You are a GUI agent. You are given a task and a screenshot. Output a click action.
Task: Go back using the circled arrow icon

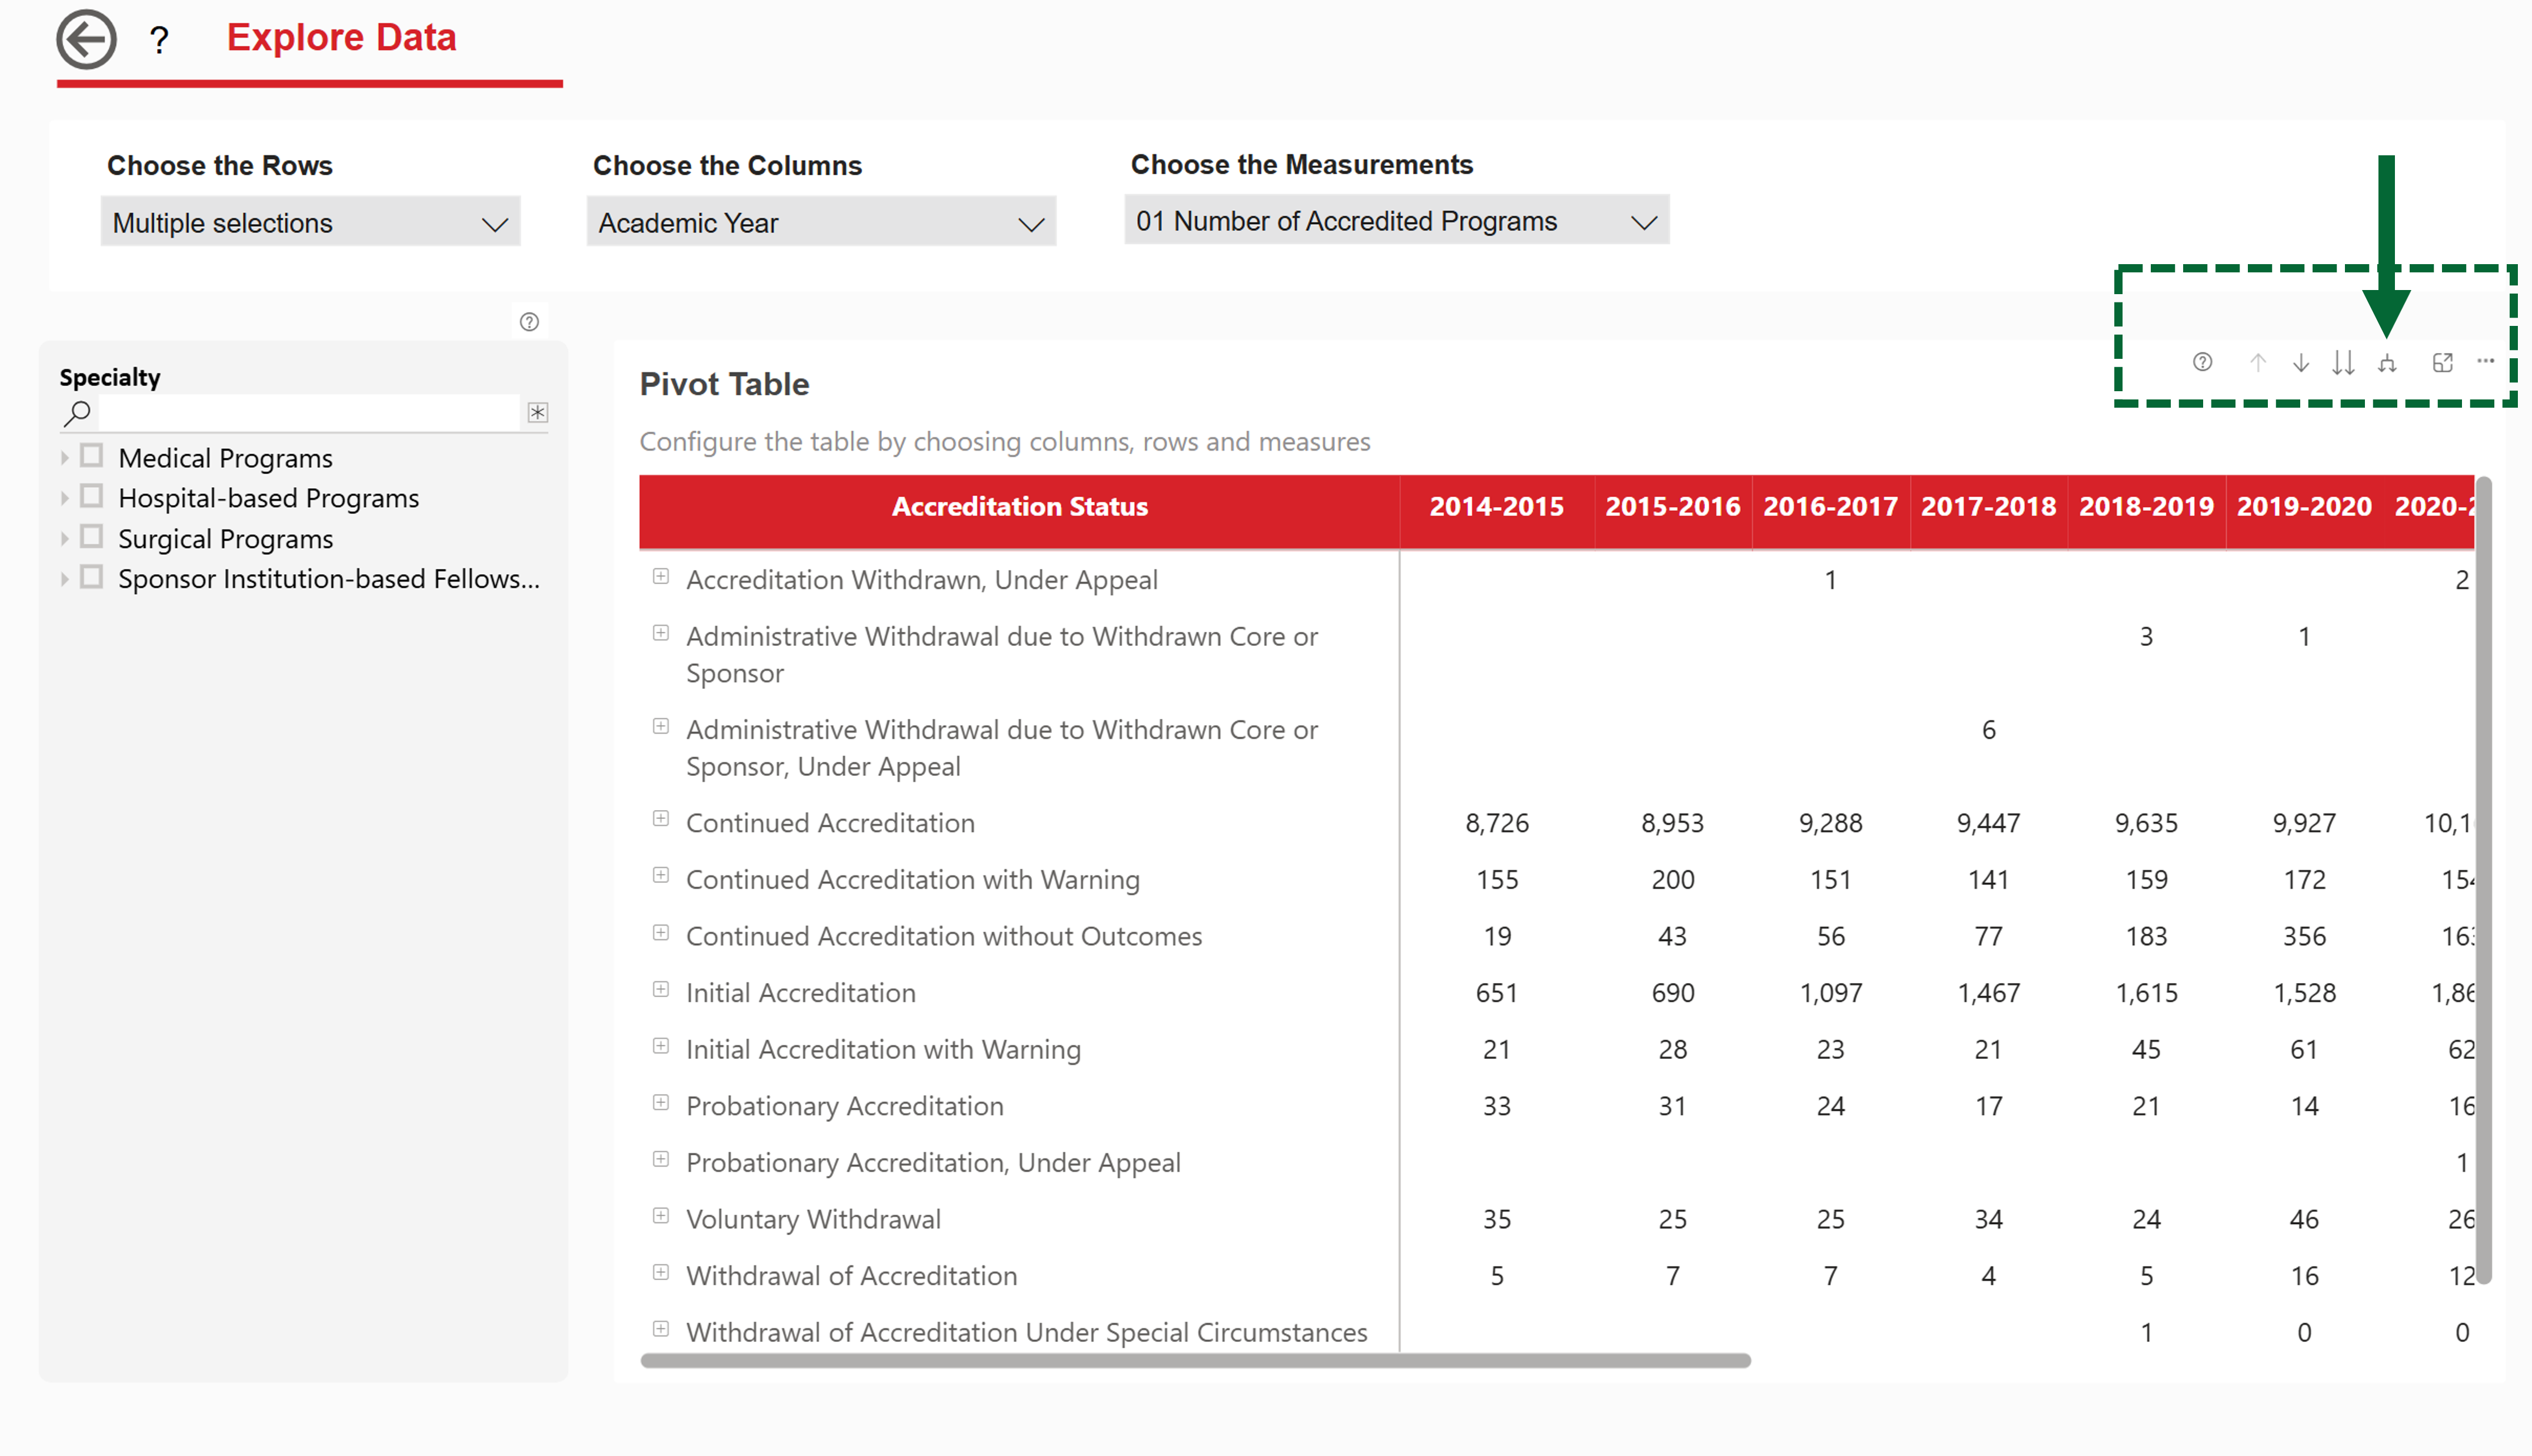click(86, 40)
